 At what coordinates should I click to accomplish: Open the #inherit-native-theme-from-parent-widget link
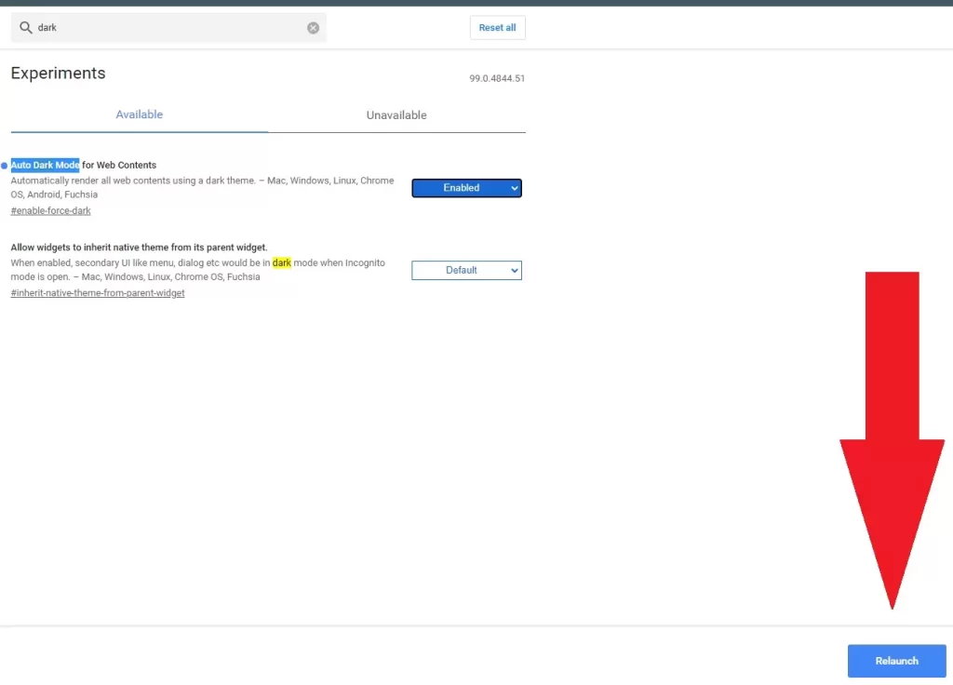pyautogui.click(x=97, y=293)
